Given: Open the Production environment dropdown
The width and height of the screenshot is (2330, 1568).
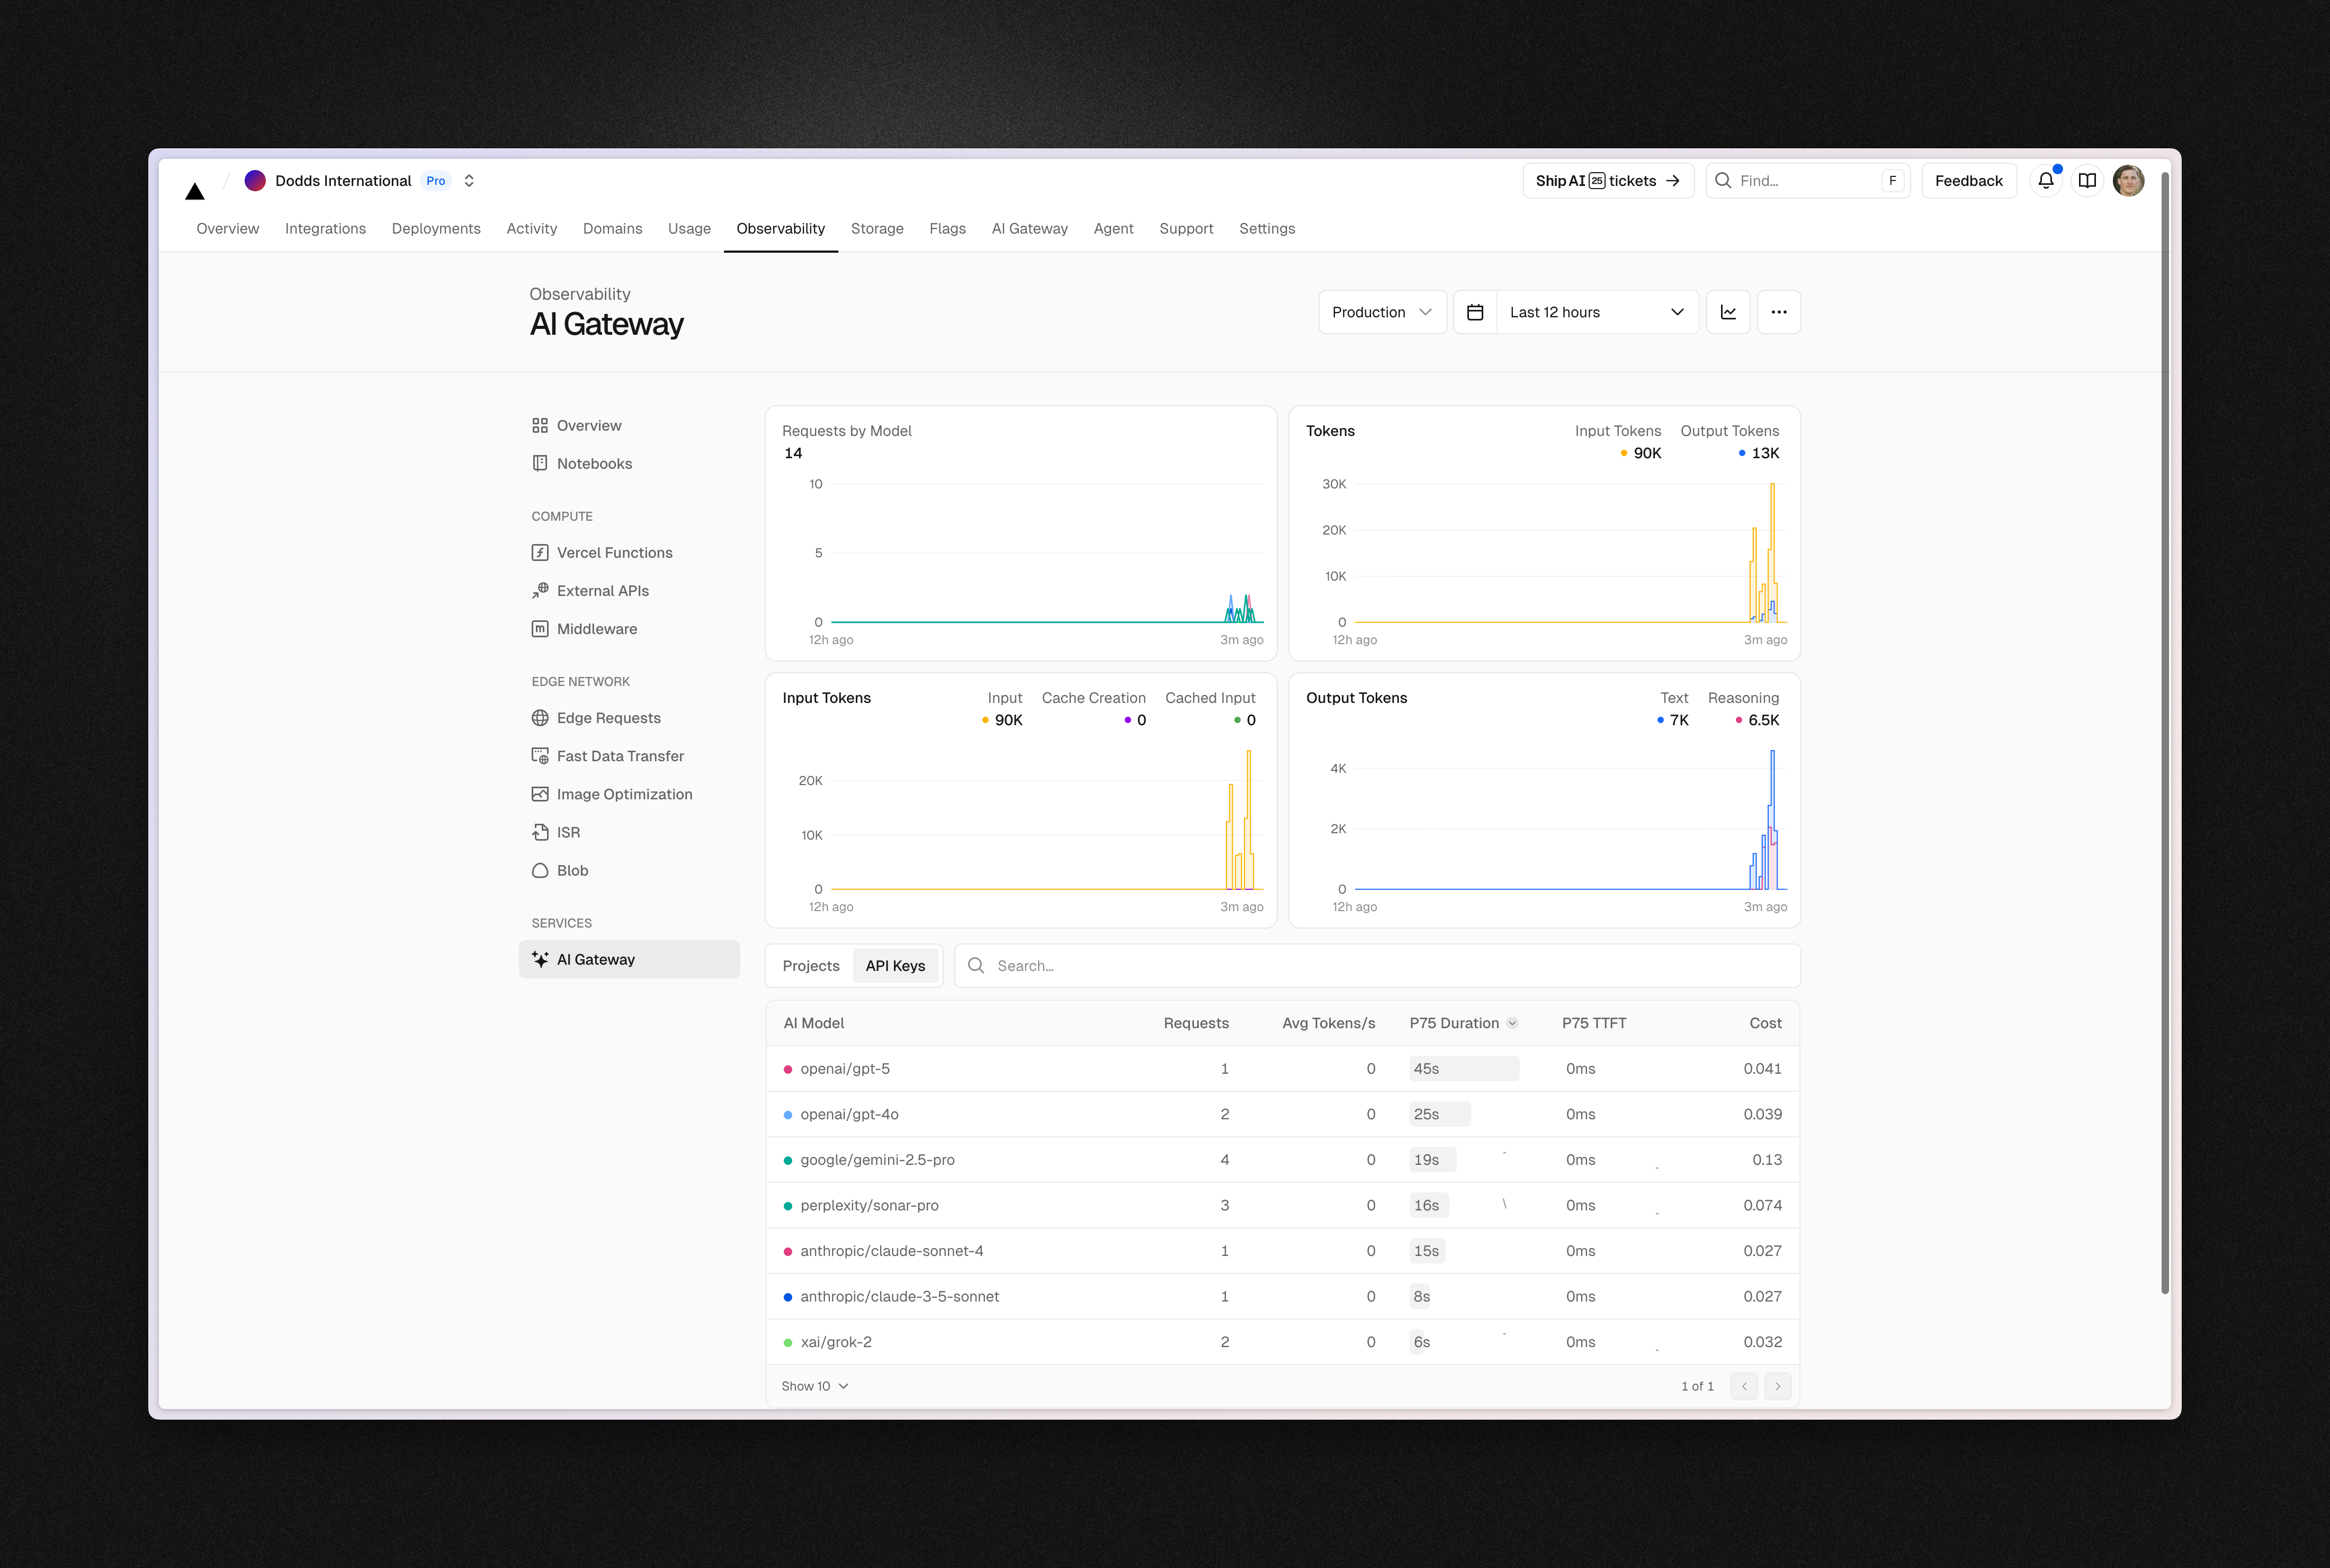Looking at the screenshot, I should 1383,311.
